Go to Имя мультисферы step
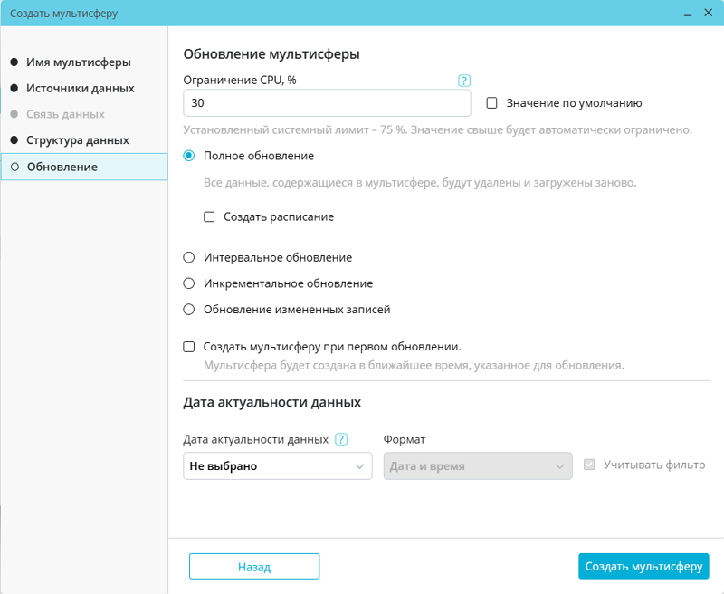The width and height of the screenshot is (724, 594). click(x=79, y=62)
